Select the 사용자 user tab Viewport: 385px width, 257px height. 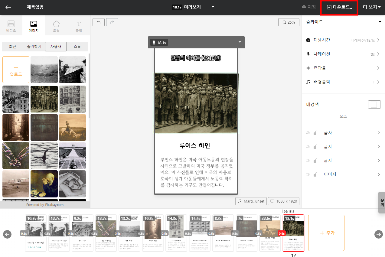[x=56, y=47]
